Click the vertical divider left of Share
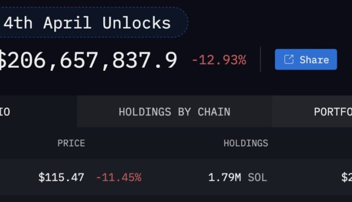 (260, 60)
